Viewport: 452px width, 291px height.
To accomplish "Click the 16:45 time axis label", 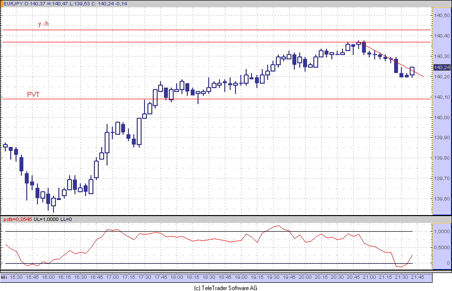I will (96, 277).
